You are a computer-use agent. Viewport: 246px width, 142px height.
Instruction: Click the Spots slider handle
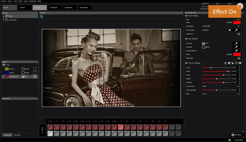pos(228,71)
